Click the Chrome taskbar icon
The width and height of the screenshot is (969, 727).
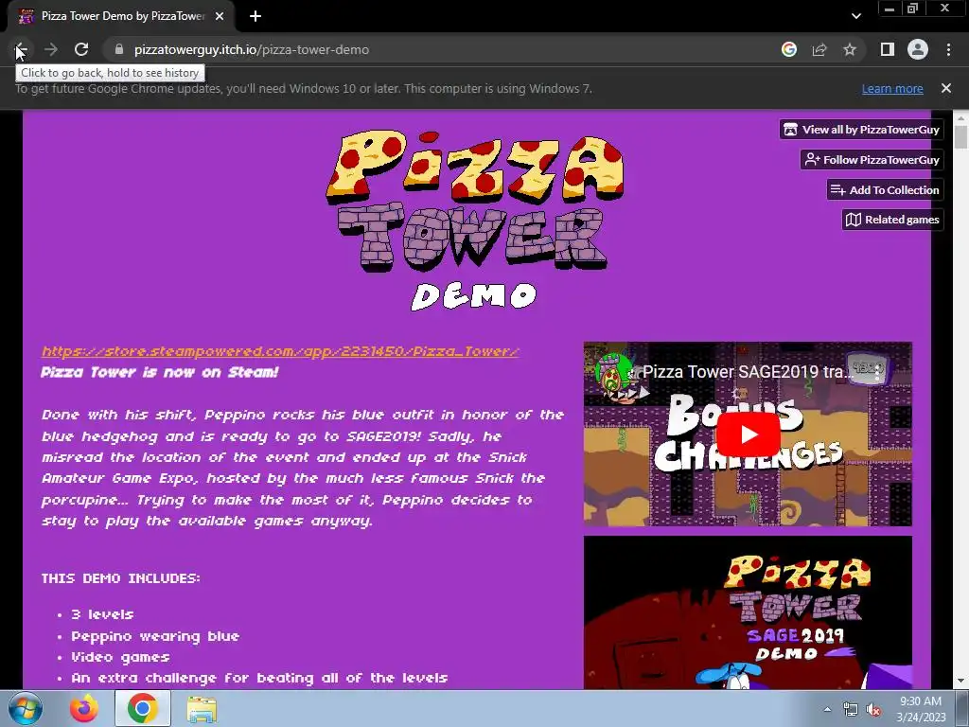pyautogui.click(x=142, y=708)
